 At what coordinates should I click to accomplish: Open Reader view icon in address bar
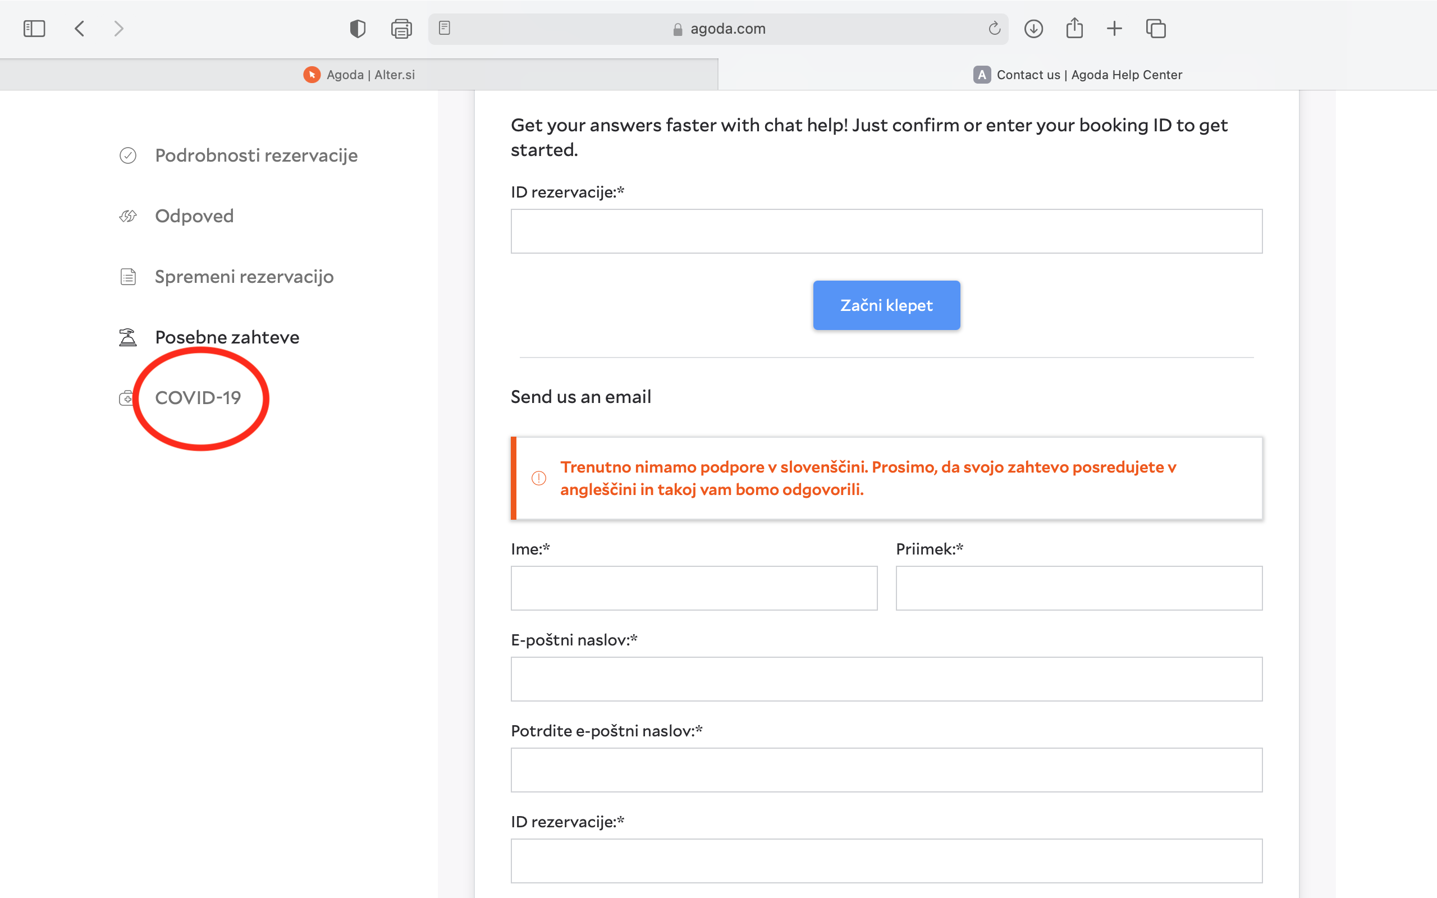click(x=445, y=28)
